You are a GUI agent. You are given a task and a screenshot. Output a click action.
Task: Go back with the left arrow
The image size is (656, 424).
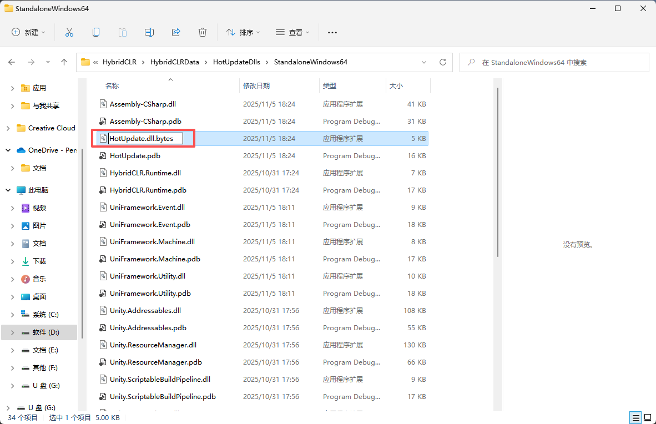(12, 62)
